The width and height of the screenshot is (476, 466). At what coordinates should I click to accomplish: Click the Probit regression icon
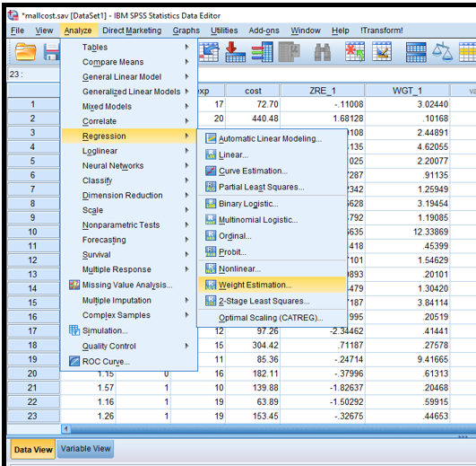click(x=211, y=251)
